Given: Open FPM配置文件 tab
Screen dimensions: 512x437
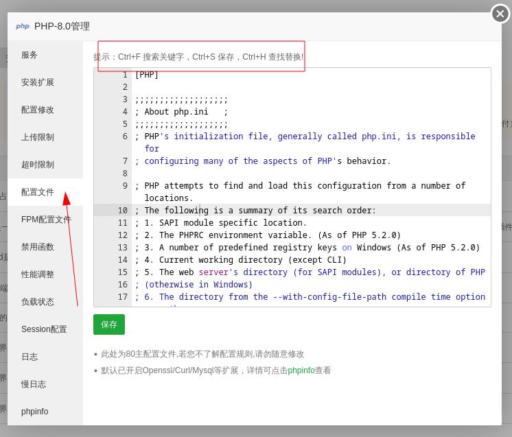Looking at the screenshot, I should click(46, 220).
